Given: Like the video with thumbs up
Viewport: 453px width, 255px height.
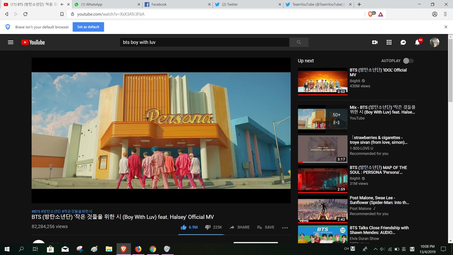Looking at the screenshot, I should pyautogui.click(x=189, y=227).
